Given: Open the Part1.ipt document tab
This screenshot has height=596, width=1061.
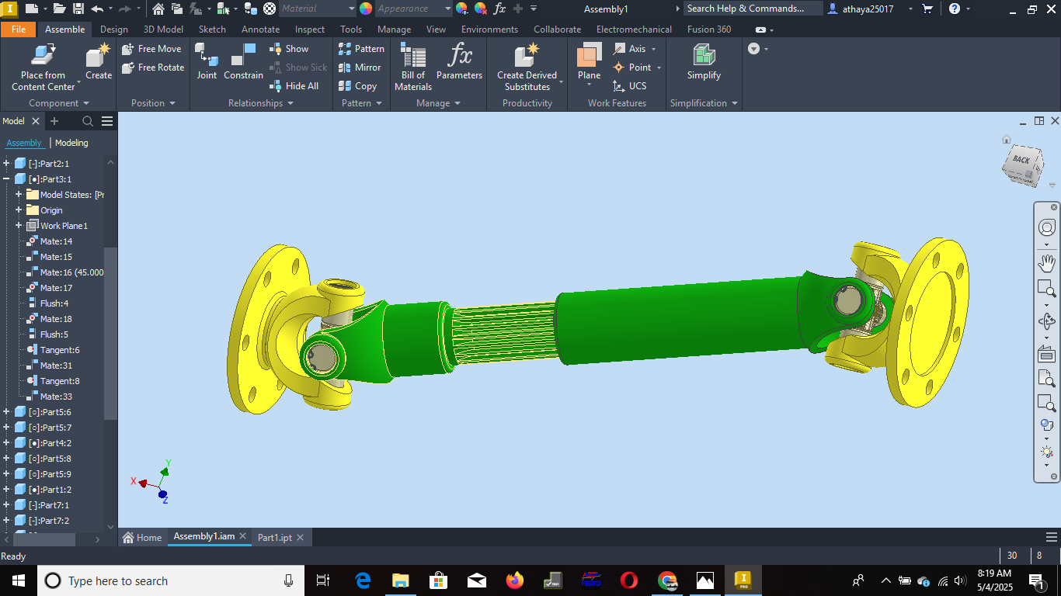Looking at the screenshot, I should 275,537.
